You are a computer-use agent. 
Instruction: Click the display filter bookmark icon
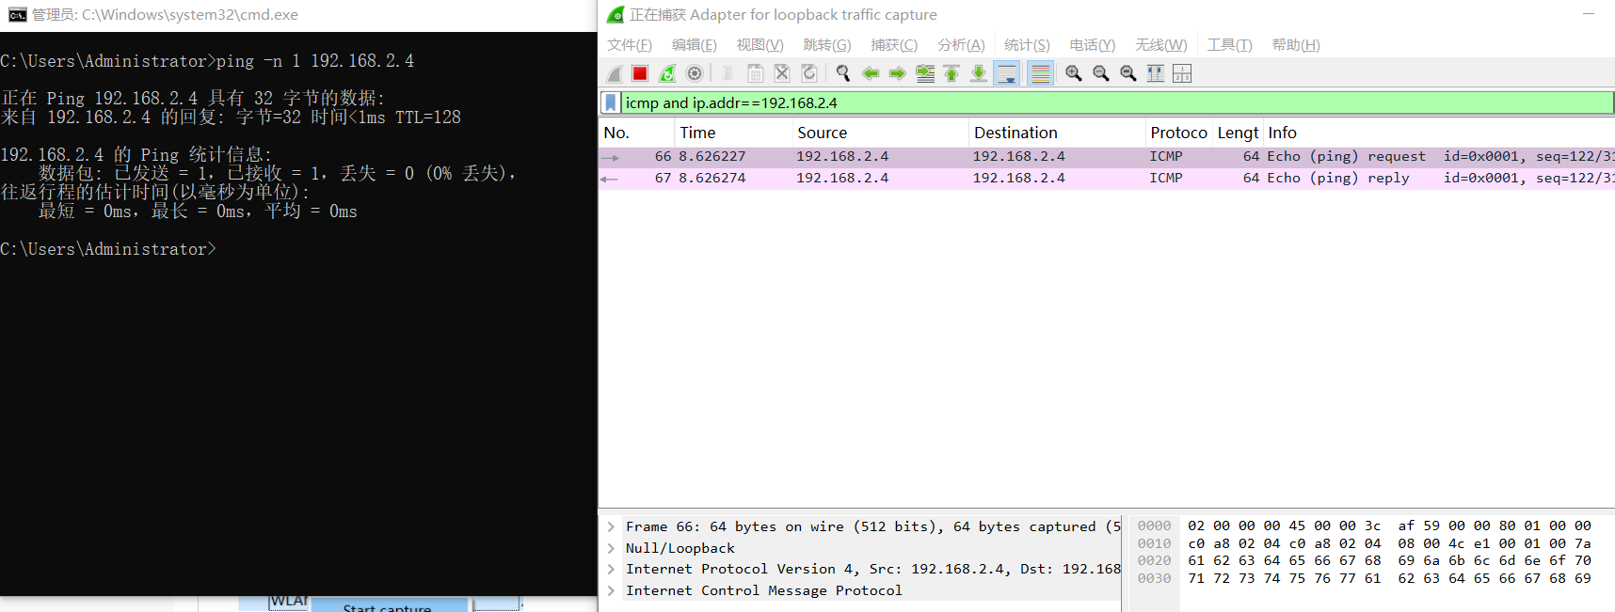pos(611,102)
